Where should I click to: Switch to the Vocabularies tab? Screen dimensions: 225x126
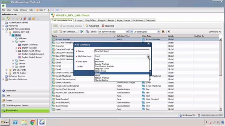[x=138, y=20]
